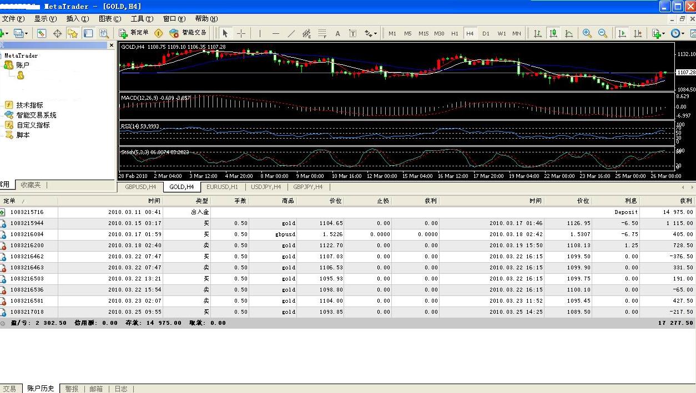Open the periodicity clock dropdown
The height and width of the screenshot is (393, 696).
coord(677,33)
